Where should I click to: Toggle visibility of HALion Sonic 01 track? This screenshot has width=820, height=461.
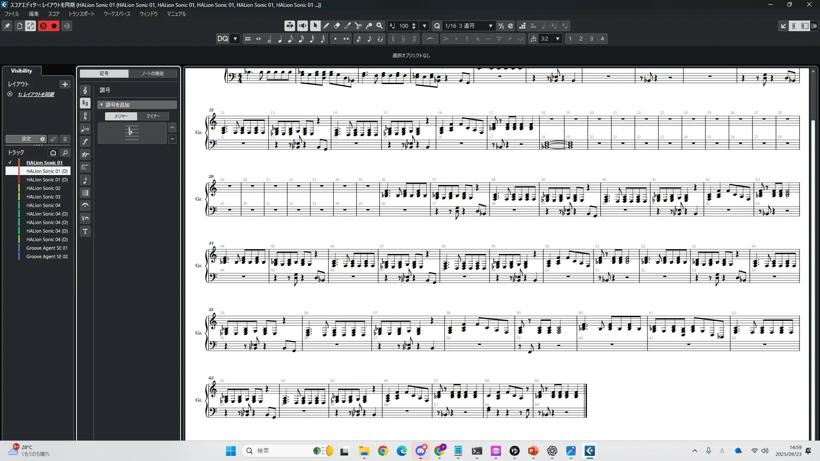pos(10,163)
